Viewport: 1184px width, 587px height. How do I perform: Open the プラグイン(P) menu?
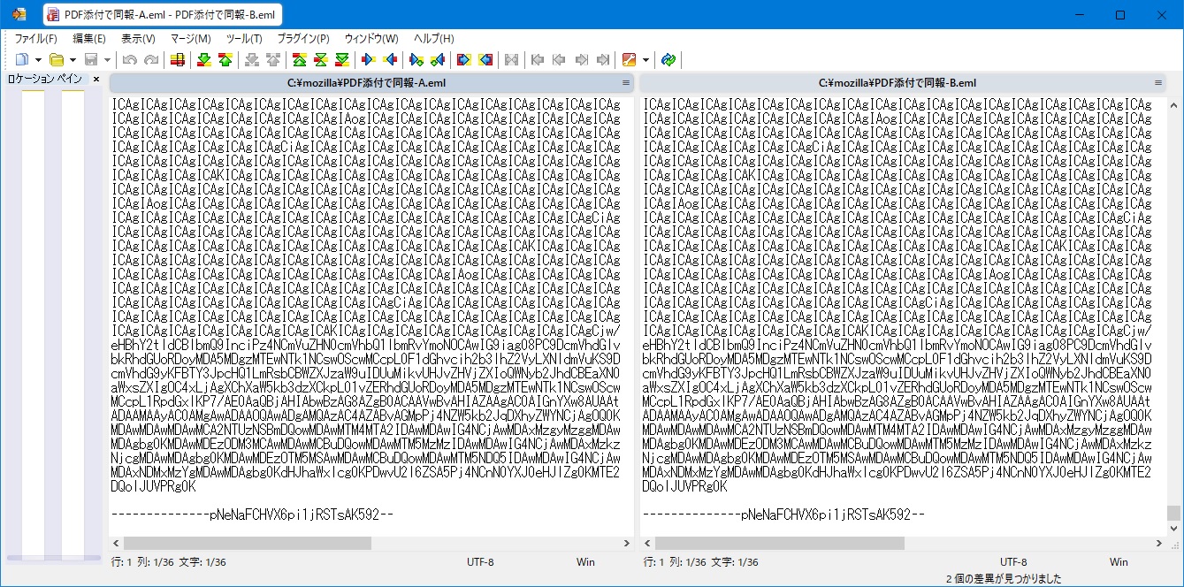[x=302, y=39]
